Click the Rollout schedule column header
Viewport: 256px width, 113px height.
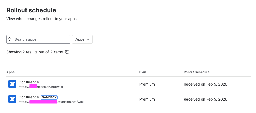[x=196, y=72]
